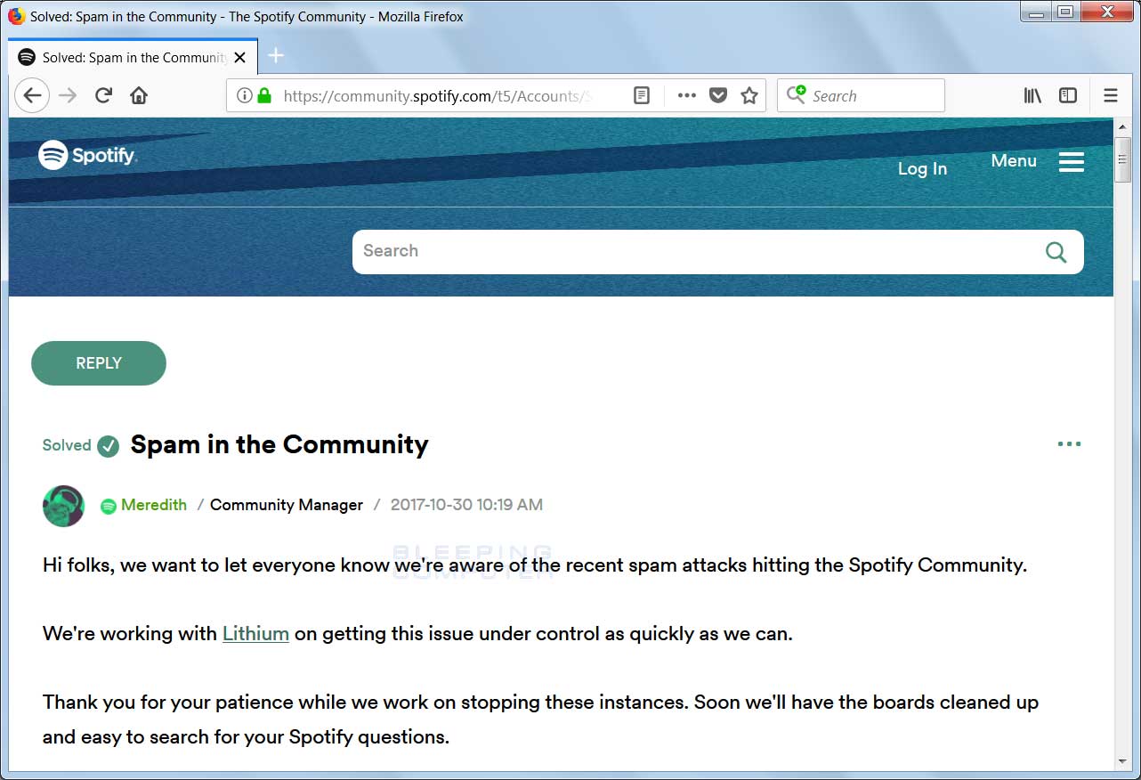Open a new tab with plus button
The image size is (1141, 780).
click(276, 55)
